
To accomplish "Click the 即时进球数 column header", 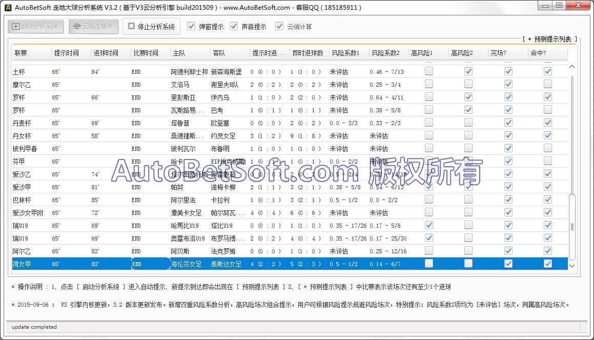I will [x=309, y=53].
